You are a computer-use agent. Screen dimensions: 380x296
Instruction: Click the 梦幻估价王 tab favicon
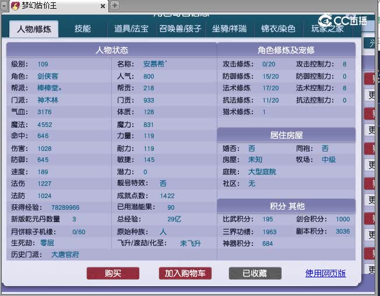pos(16,6)
